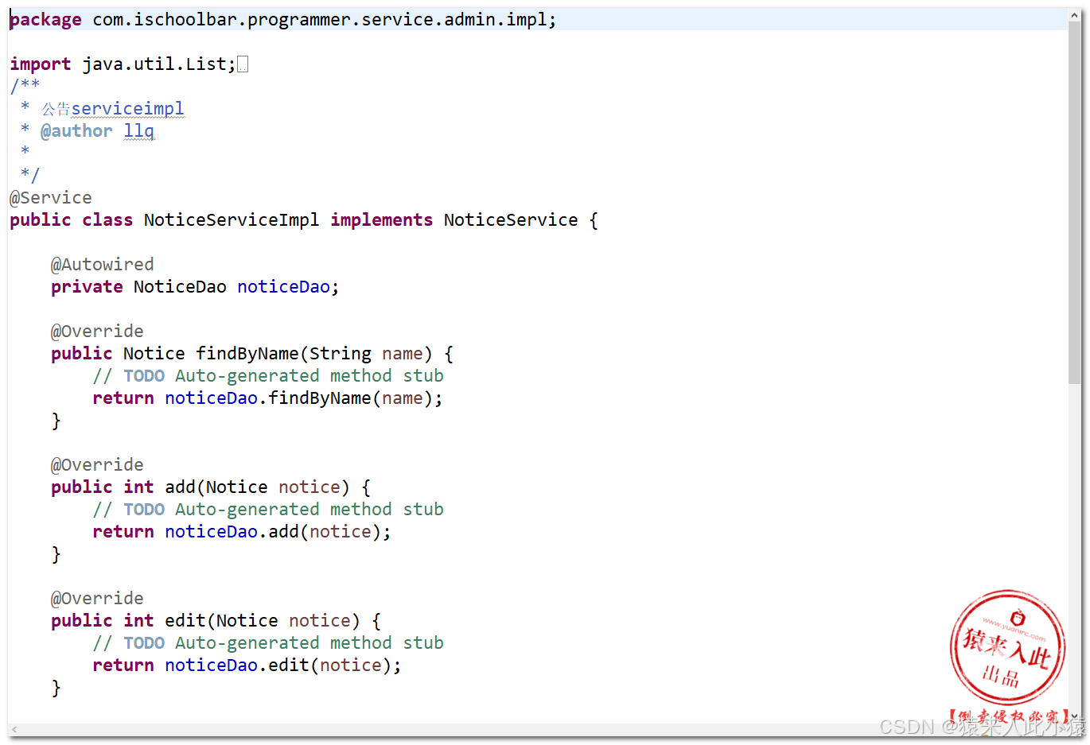This screenshot has width=1090, height=745.
Task: Click the 'class' keyword in the declaration
Action: tap(107, 220)
